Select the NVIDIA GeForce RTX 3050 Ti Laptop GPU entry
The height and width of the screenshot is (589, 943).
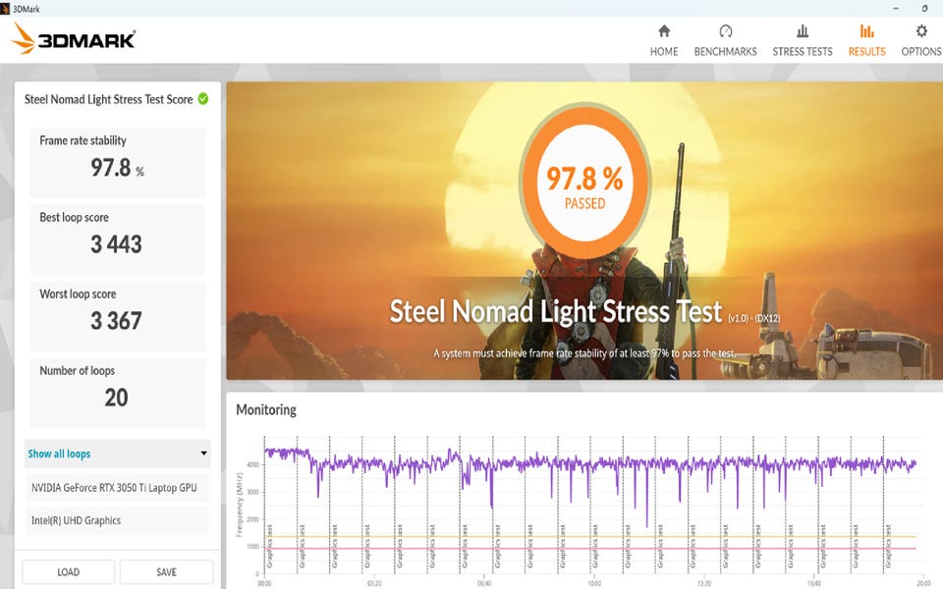click(117, 488)
